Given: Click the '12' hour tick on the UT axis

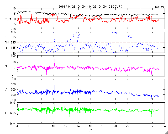Looking at the screenshot, I should point(66,126).
